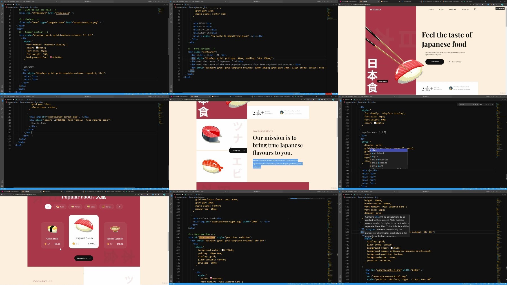The width and height of the screenshot is (507, 285).
Task: Click Ramen Legendo food card
Action: 115,235
